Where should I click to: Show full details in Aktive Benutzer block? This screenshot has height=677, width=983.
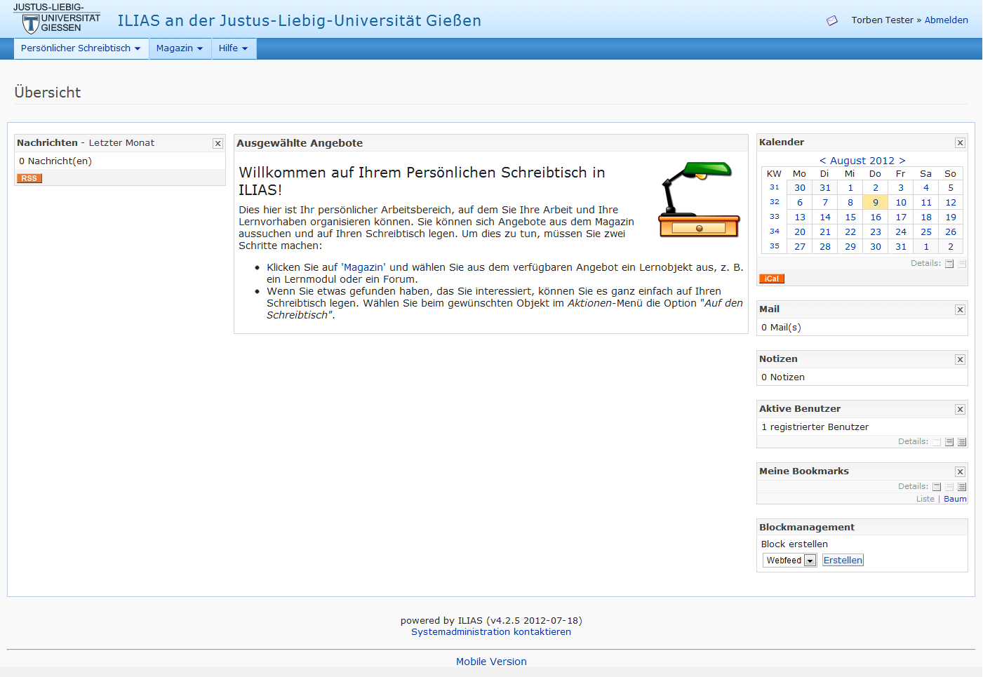click(x=962, y=442)
